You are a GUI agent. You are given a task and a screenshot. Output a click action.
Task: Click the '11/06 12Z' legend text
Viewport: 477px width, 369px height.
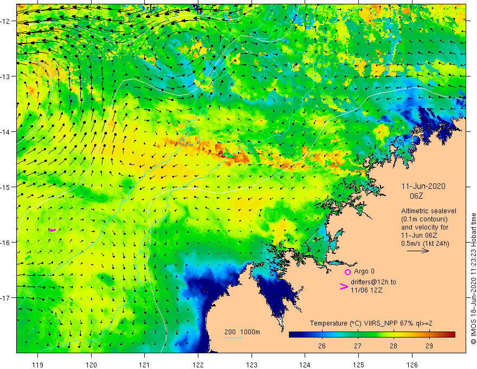(366, 290)
